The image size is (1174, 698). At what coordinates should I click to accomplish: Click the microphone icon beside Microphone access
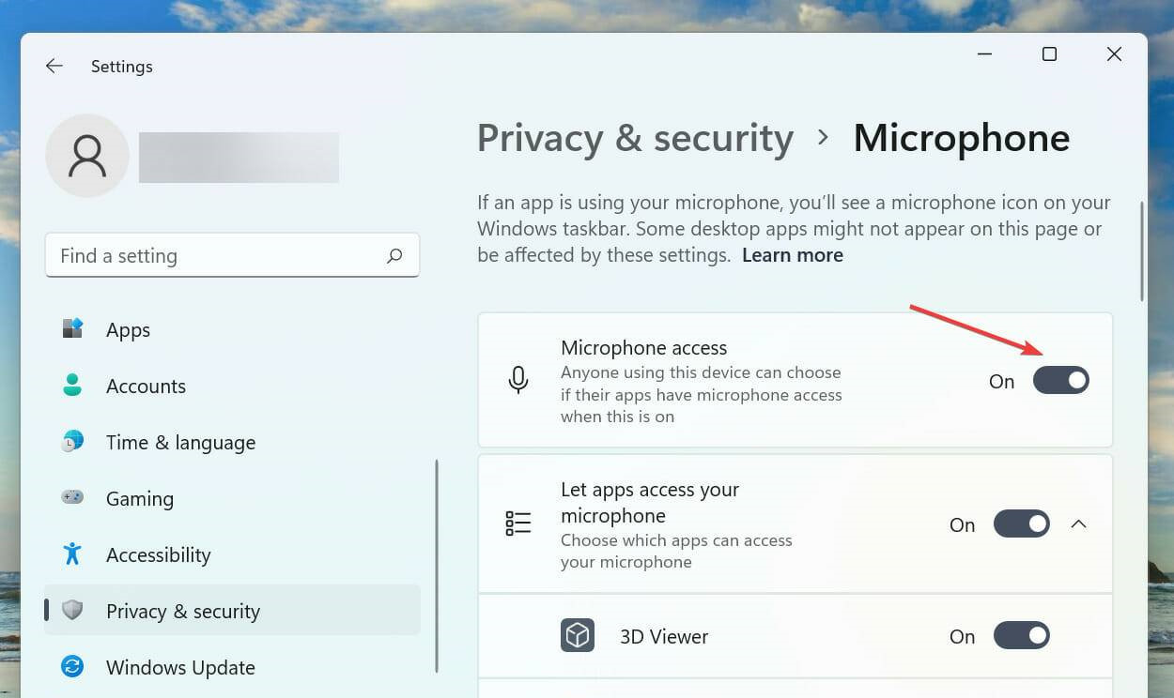[517, 380]
